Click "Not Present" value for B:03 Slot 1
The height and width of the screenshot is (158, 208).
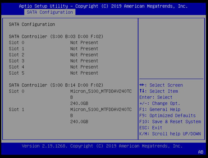(84, 49)
